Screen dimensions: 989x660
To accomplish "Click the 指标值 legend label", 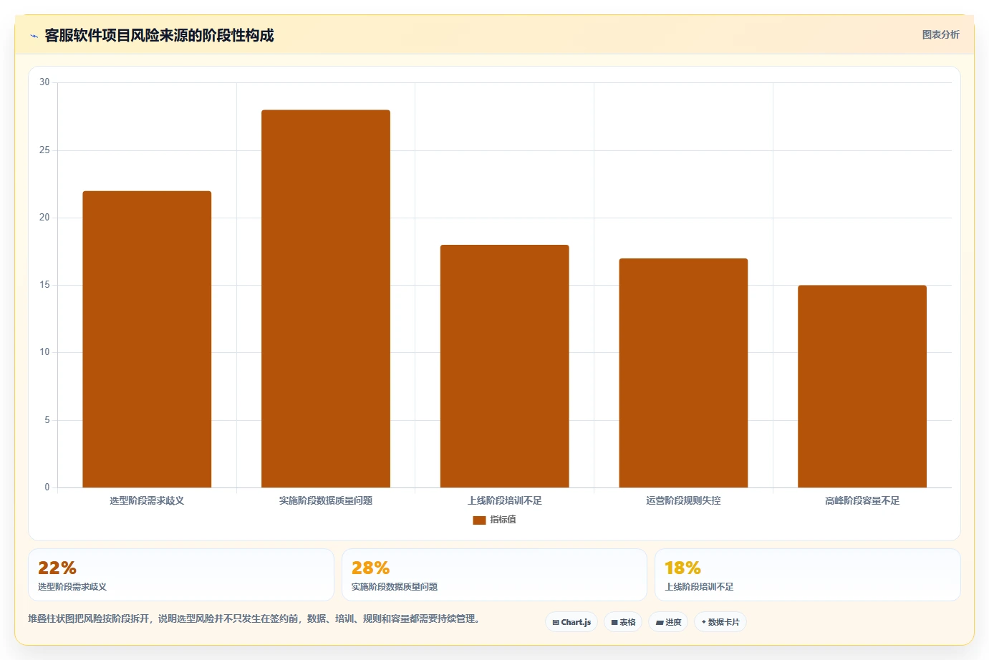I will coord(503,520).
